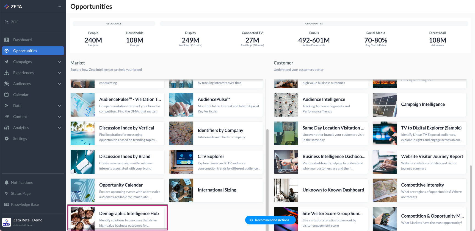Click the Dashboard icon in sidebar
Screen dimensions: 475x231
(x=7, y=40)
